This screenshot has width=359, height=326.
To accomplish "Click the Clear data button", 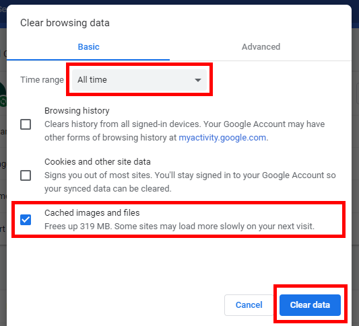I will pyautogui.click(x=310, y=305).
